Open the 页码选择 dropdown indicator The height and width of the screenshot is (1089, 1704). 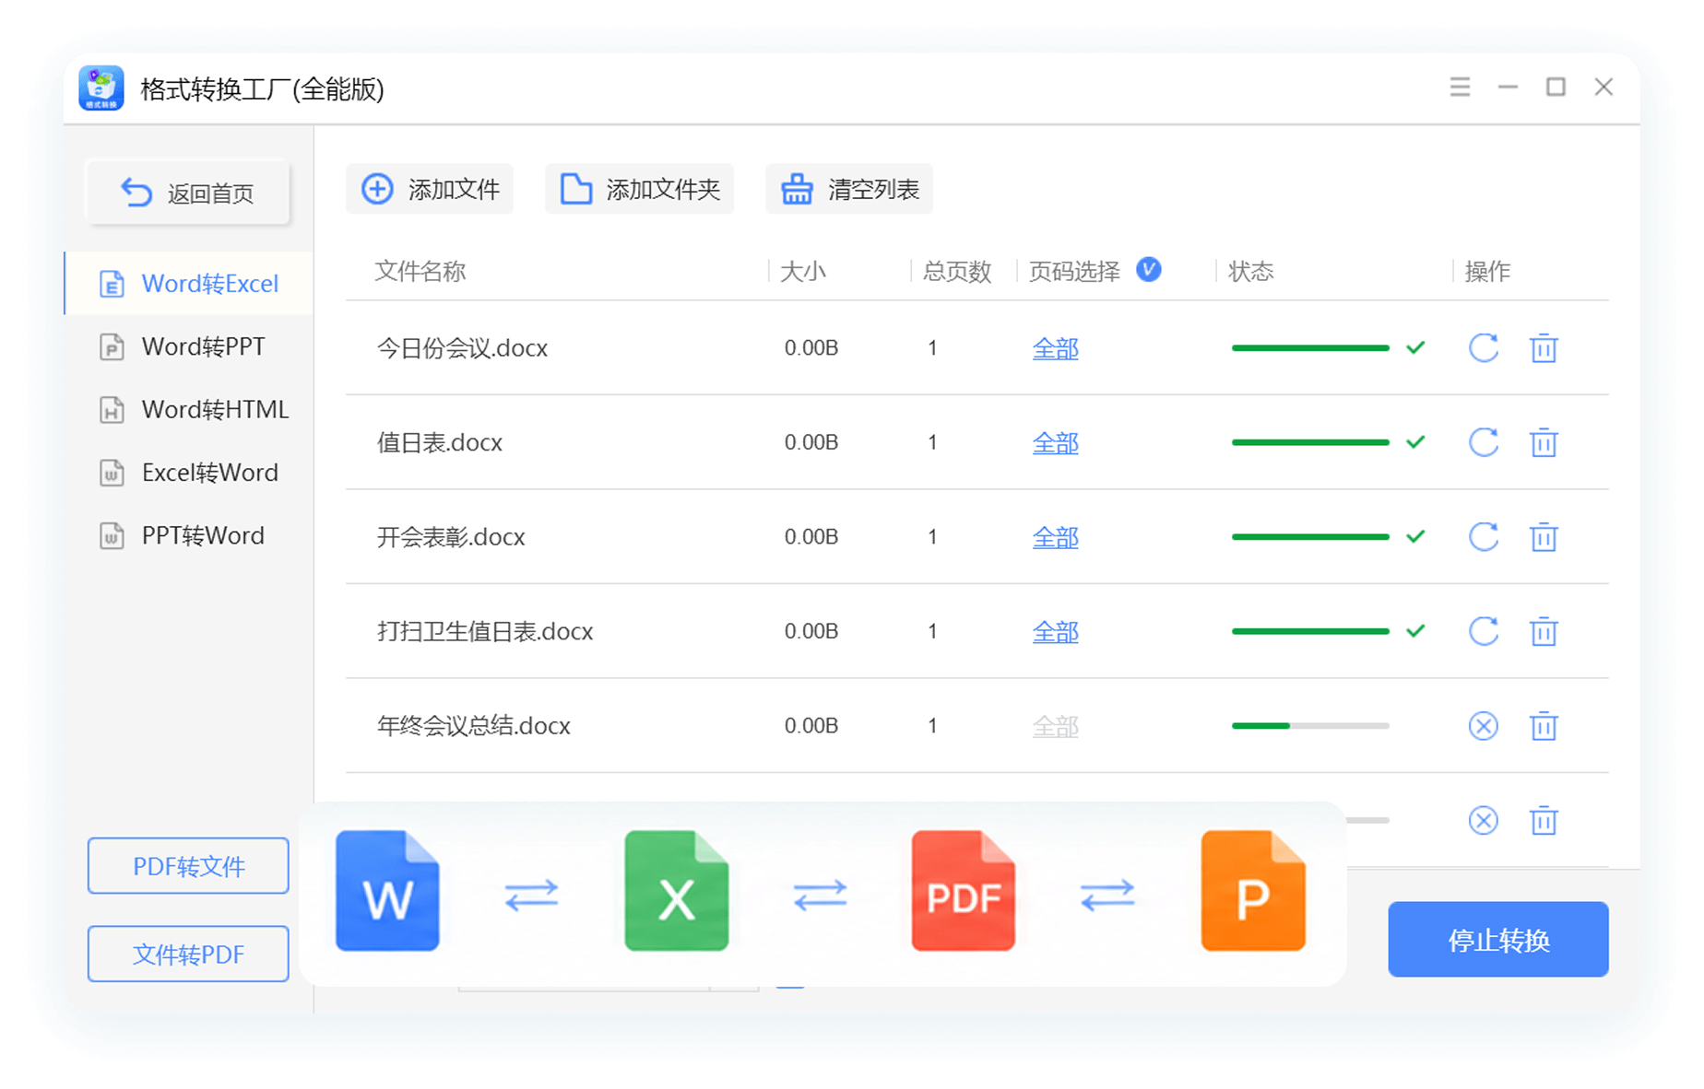click(x=1148, y=270)
